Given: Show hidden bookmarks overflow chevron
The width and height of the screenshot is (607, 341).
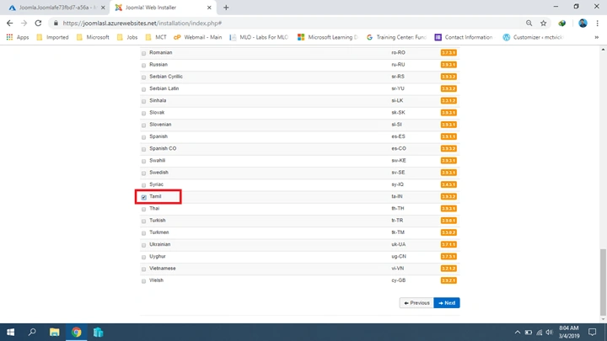Looking at the screenshot, I should [597, 37].
